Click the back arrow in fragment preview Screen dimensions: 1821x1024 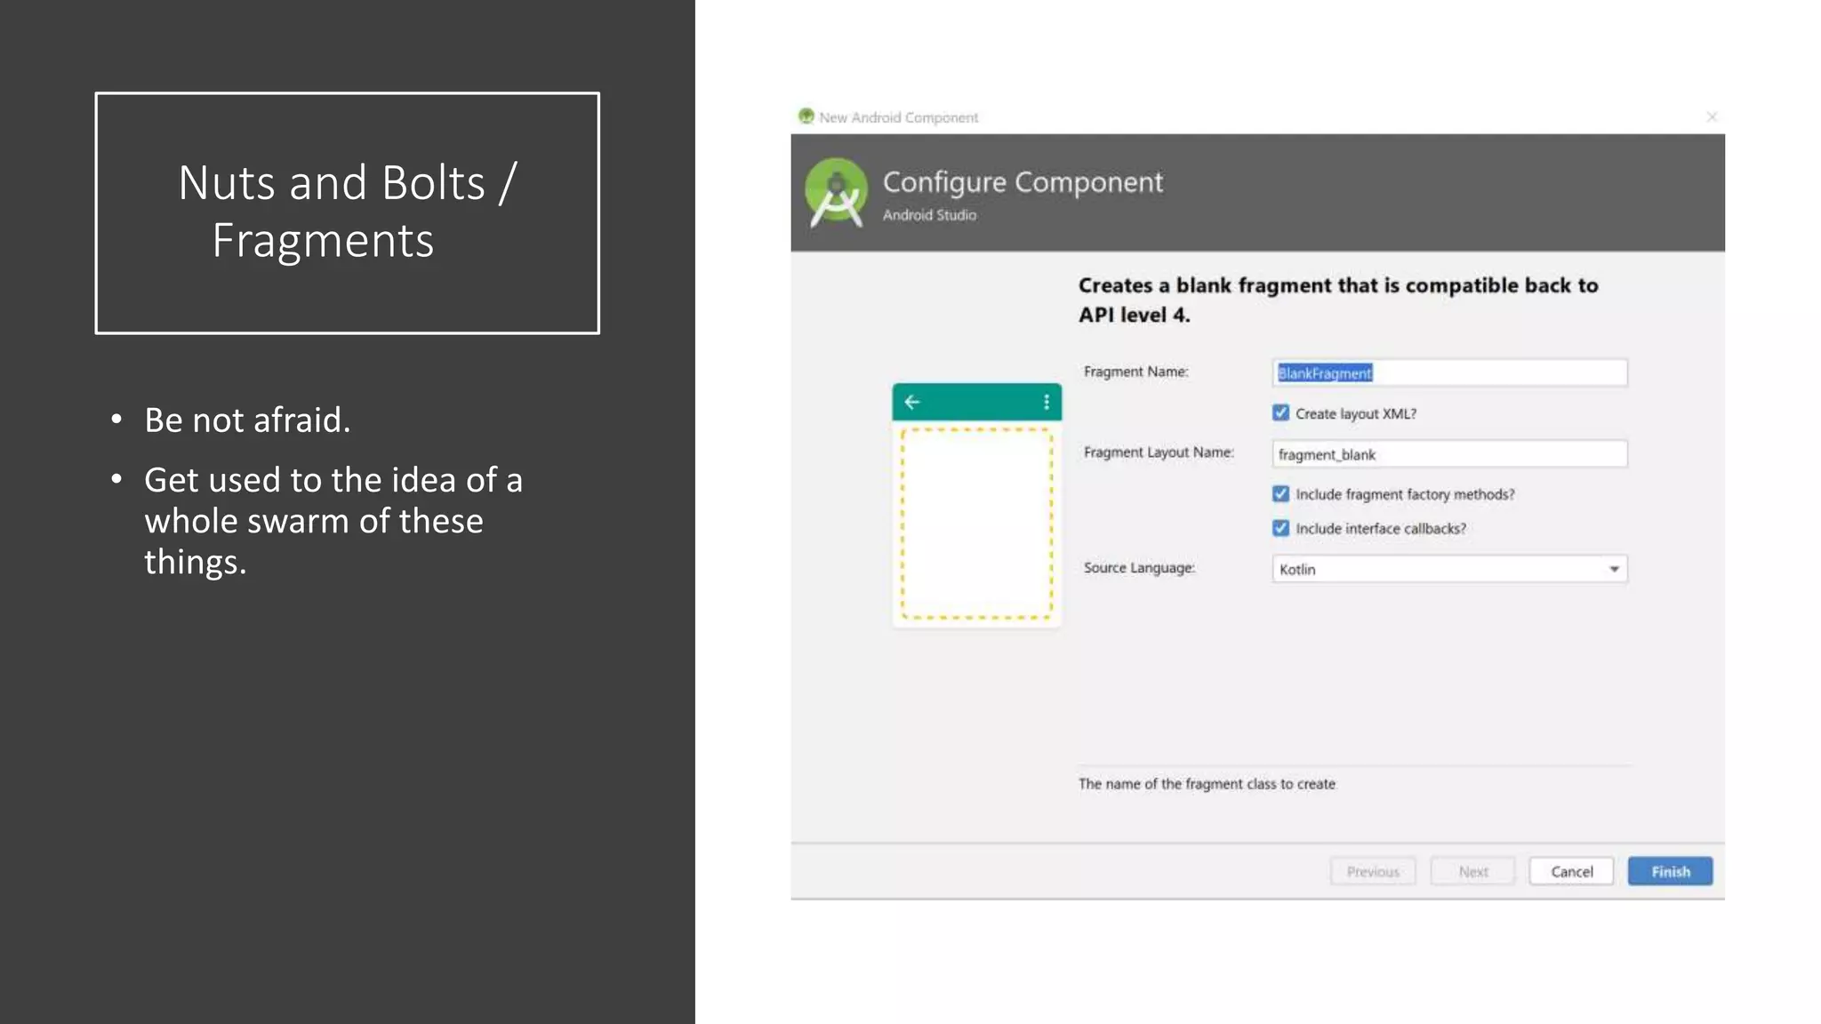tap(912, 402)
